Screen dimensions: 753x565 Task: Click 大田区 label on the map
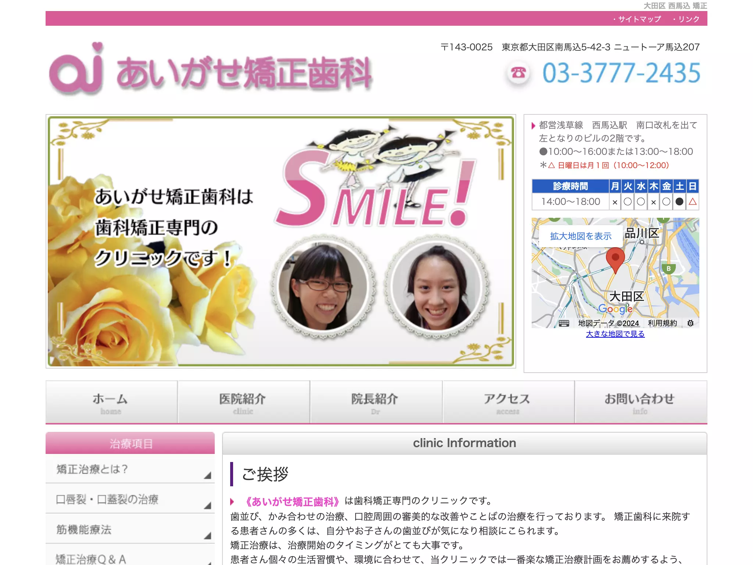(x=627, y=296)
